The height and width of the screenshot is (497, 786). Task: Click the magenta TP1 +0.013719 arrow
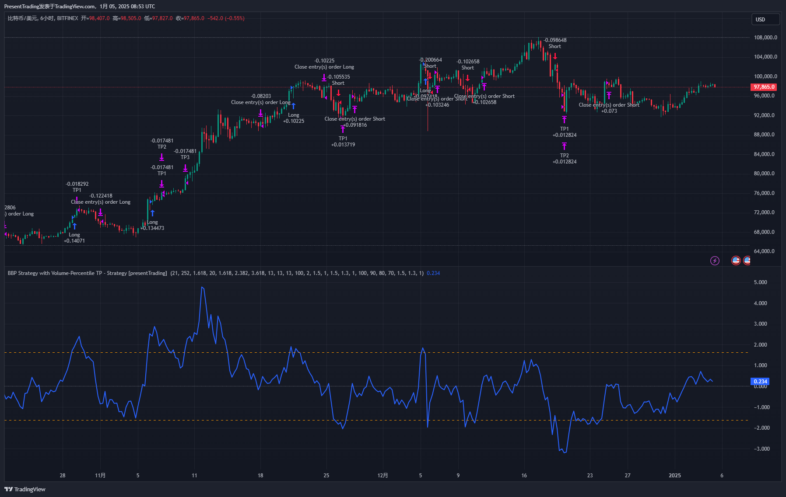pyautogui.click(x=343, y=129)
